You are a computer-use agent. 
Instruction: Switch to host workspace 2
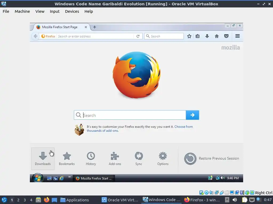(18, 200)
